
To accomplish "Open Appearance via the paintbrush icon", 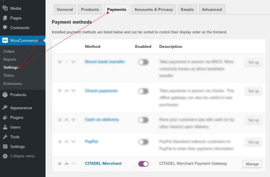I will pos(5,108).
